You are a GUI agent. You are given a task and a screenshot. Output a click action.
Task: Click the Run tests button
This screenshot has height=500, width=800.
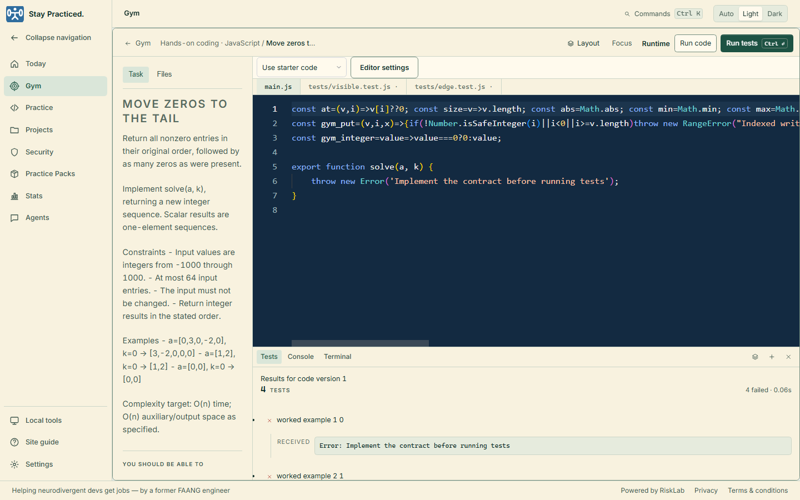coord(757,43)
